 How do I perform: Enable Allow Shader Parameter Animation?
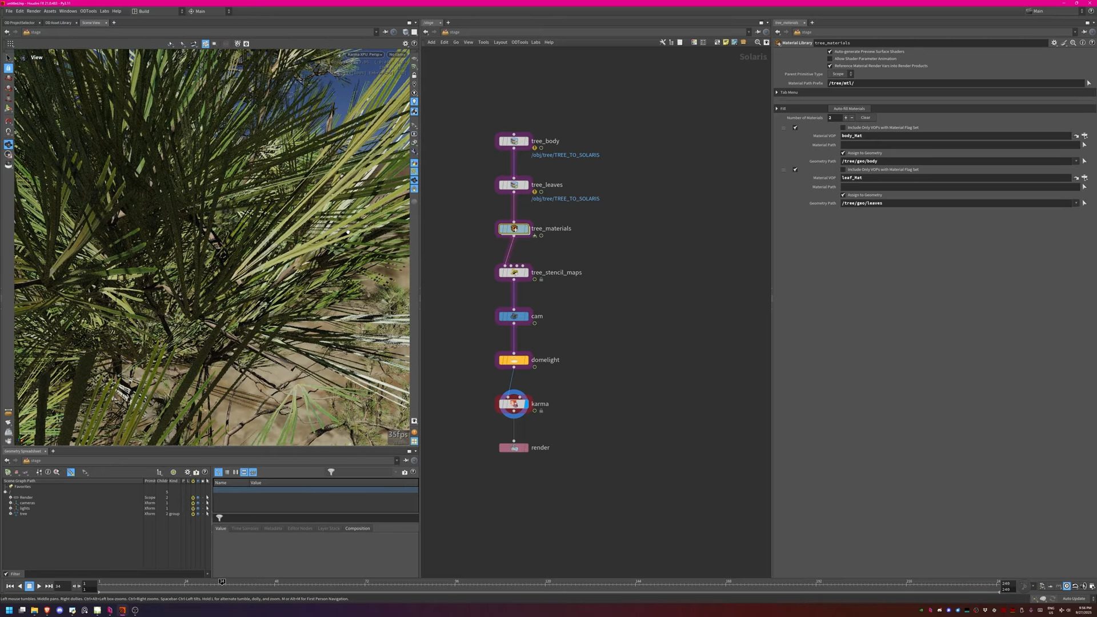pyautogui.click(x=830, y=59)
